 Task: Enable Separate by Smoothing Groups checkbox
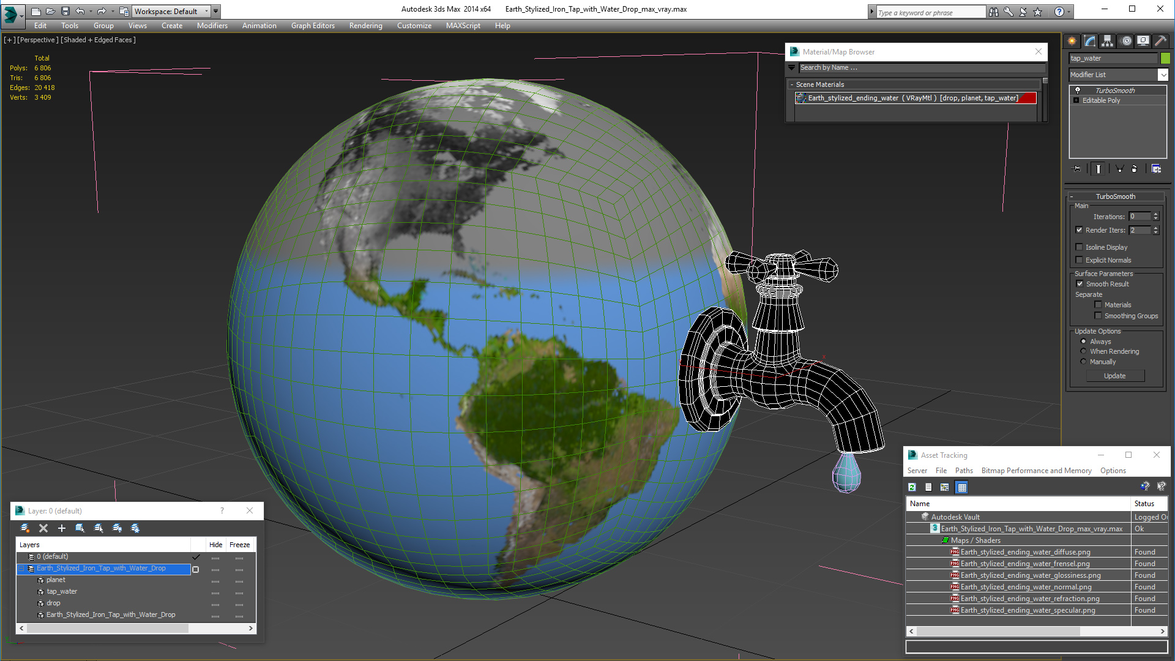point(1098,316)
